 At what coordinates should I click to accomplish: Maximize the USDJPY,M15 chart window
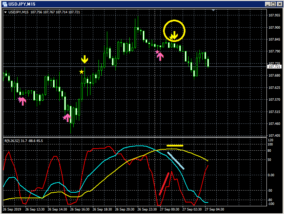click(x=273, y=4)
